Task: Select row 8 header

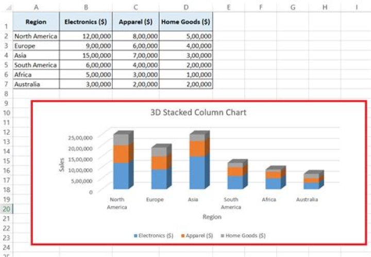Action: coord(6,94)
